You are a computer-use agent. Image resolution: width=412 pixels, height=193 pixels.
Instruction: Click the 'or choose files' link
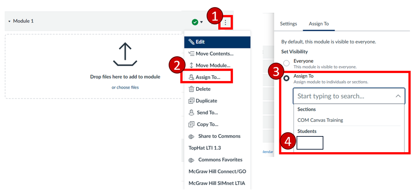point(125,87)
